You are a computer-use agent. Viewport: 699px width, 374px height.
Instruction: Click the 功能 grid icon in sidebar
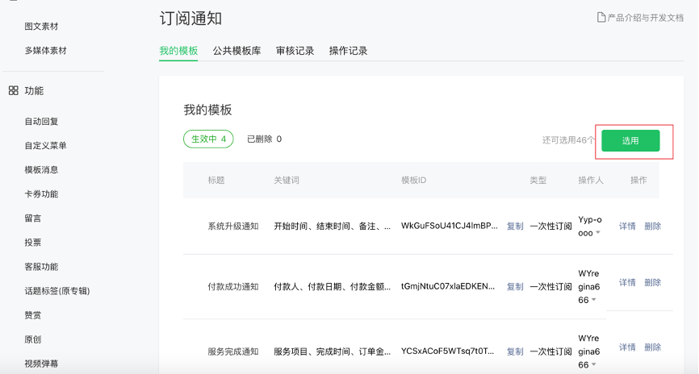(x=14, y=91)
